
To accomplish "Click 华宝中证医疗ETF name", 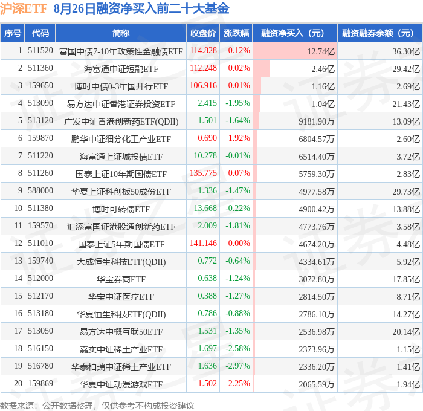I will (x=121, y=297).
